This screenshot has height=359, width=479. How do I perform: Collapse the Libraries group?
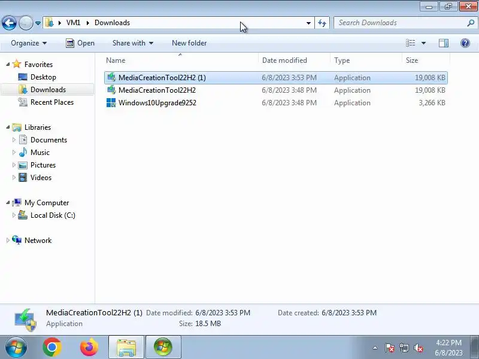click(x=8, y=127)
